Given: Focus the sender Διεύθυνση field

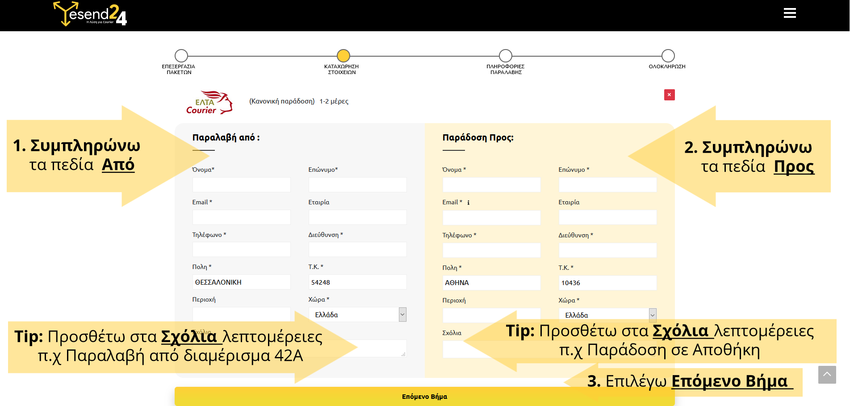Looking at the screenshot, I should (x=357, y=249).
